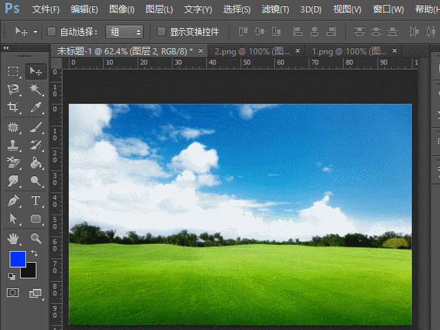Select the Smudge tool
The height and width of the screenshot is (330, 440).
coord(13,181)
